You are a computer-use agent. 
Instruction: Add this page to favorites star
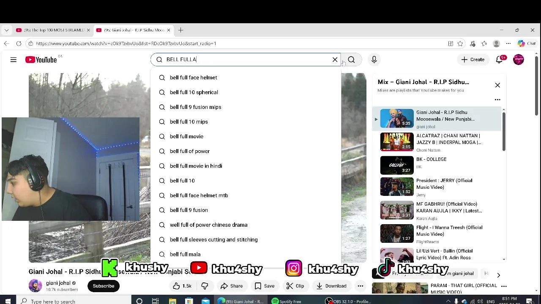coord(460,43)
